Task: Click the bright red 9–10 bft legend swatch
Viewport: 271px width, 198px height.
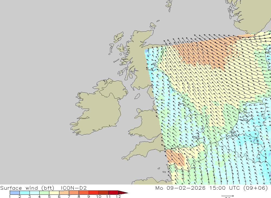Action: (93, 193)
